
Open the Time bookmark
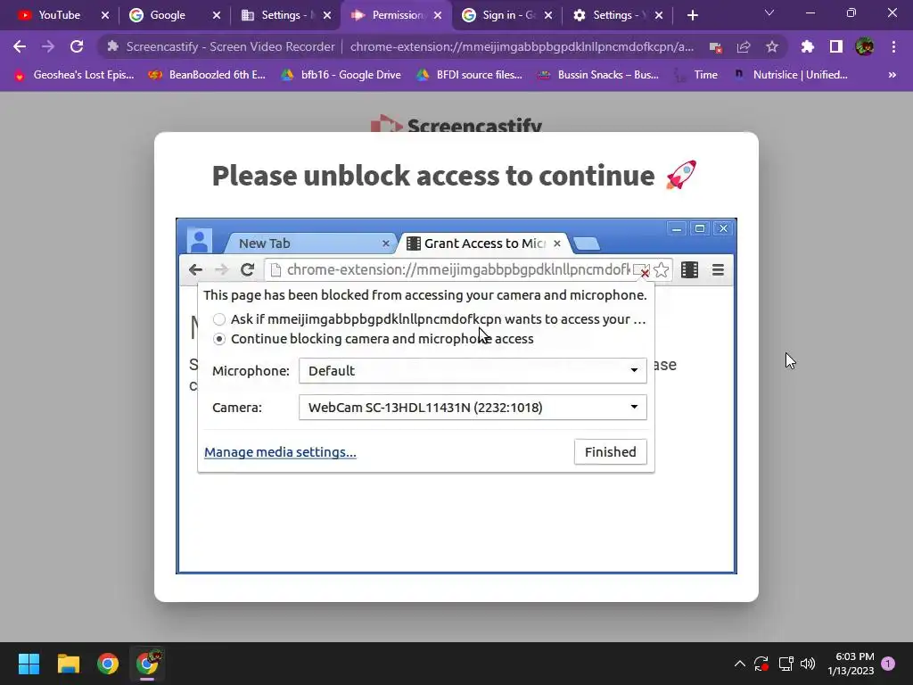click(695, 75)
